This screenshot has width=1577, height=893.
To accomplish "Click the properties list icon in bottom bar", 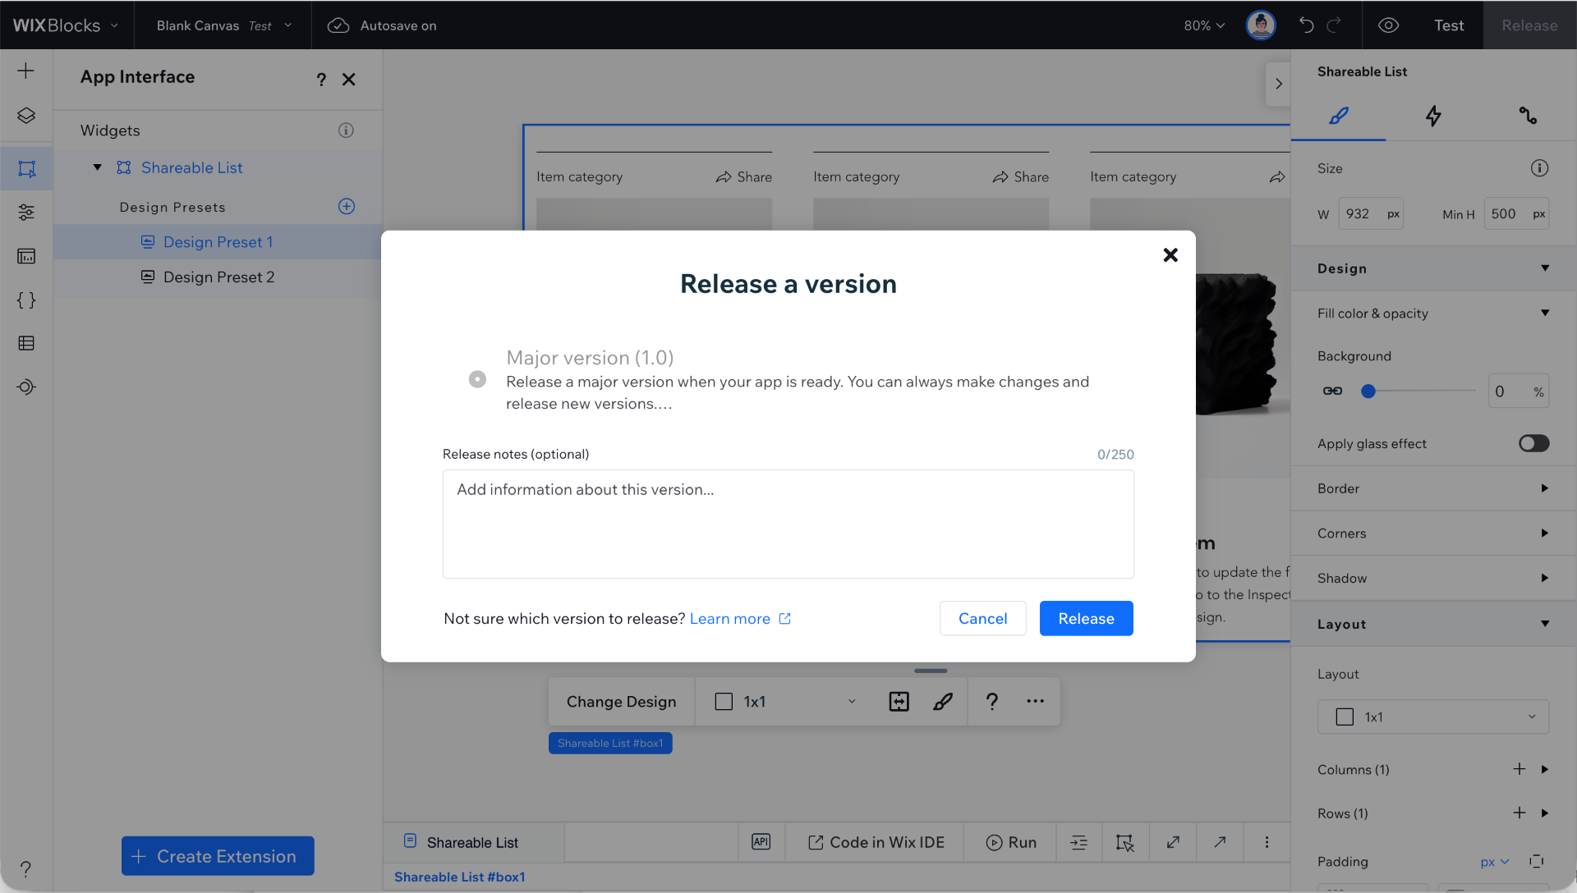I will (x=1078, y=842).
